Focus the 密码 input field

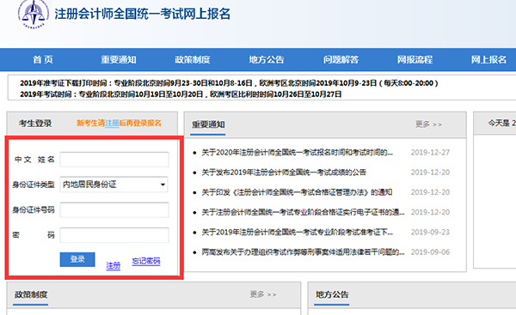[x=114, y=235]
